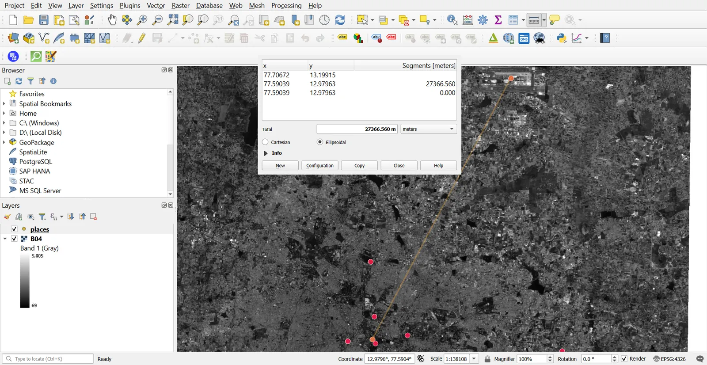Click the Zoom In magnifier tool
Viewport: 707px width, 365px height.
pos(142,20)
